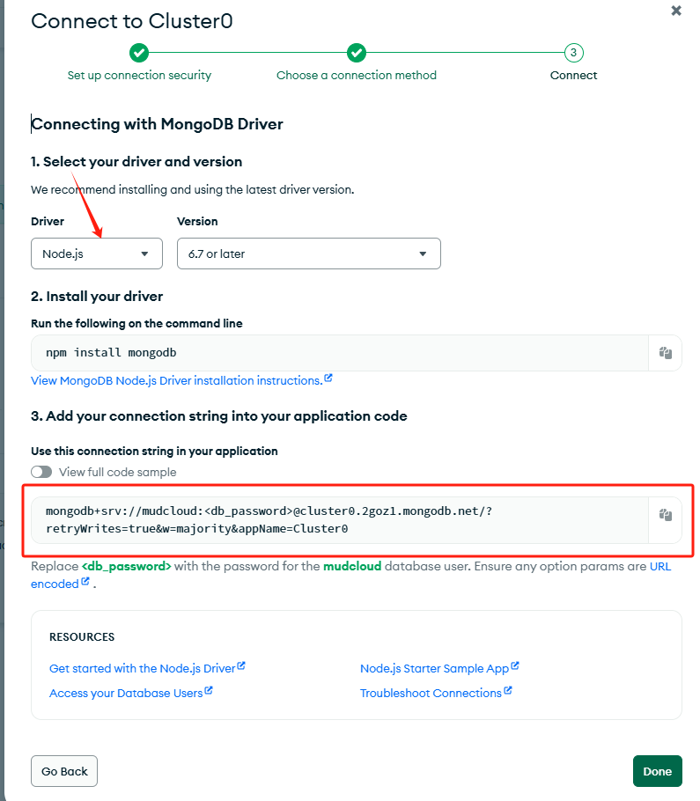Open the Node.js Driver dropdown

click(97, 254)
